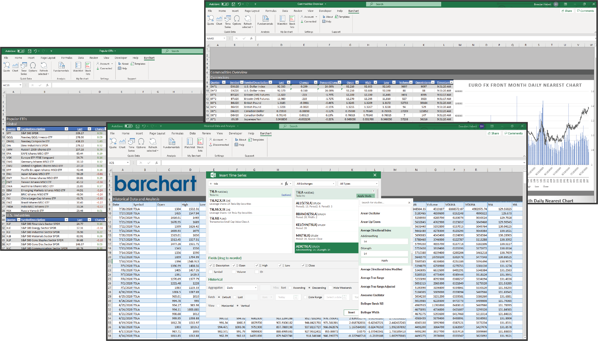Click AdxSmoothing value field
This screenshot has height=341, width=598.
(x=384, y=241)
